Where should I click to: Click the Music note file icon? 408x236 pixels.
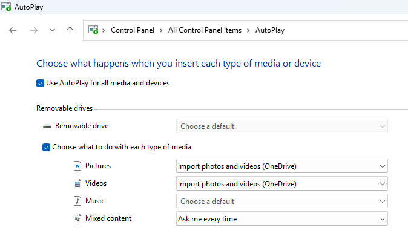pyautogui.click(x=77, y=201)
